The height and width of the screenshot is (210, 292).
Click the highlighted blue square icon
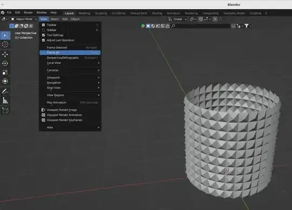148,26
